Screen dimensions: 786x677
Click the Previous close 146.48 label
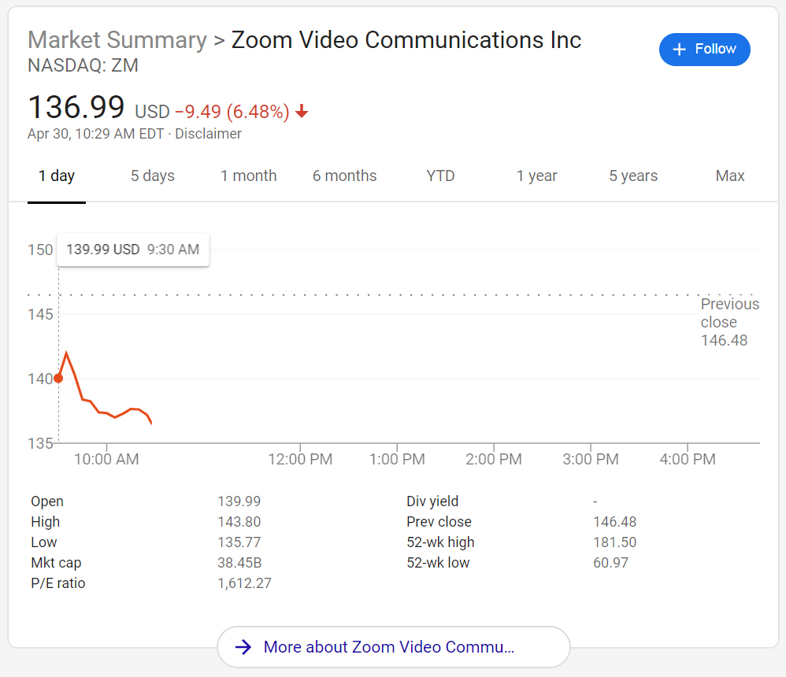(x=730, y=322)
